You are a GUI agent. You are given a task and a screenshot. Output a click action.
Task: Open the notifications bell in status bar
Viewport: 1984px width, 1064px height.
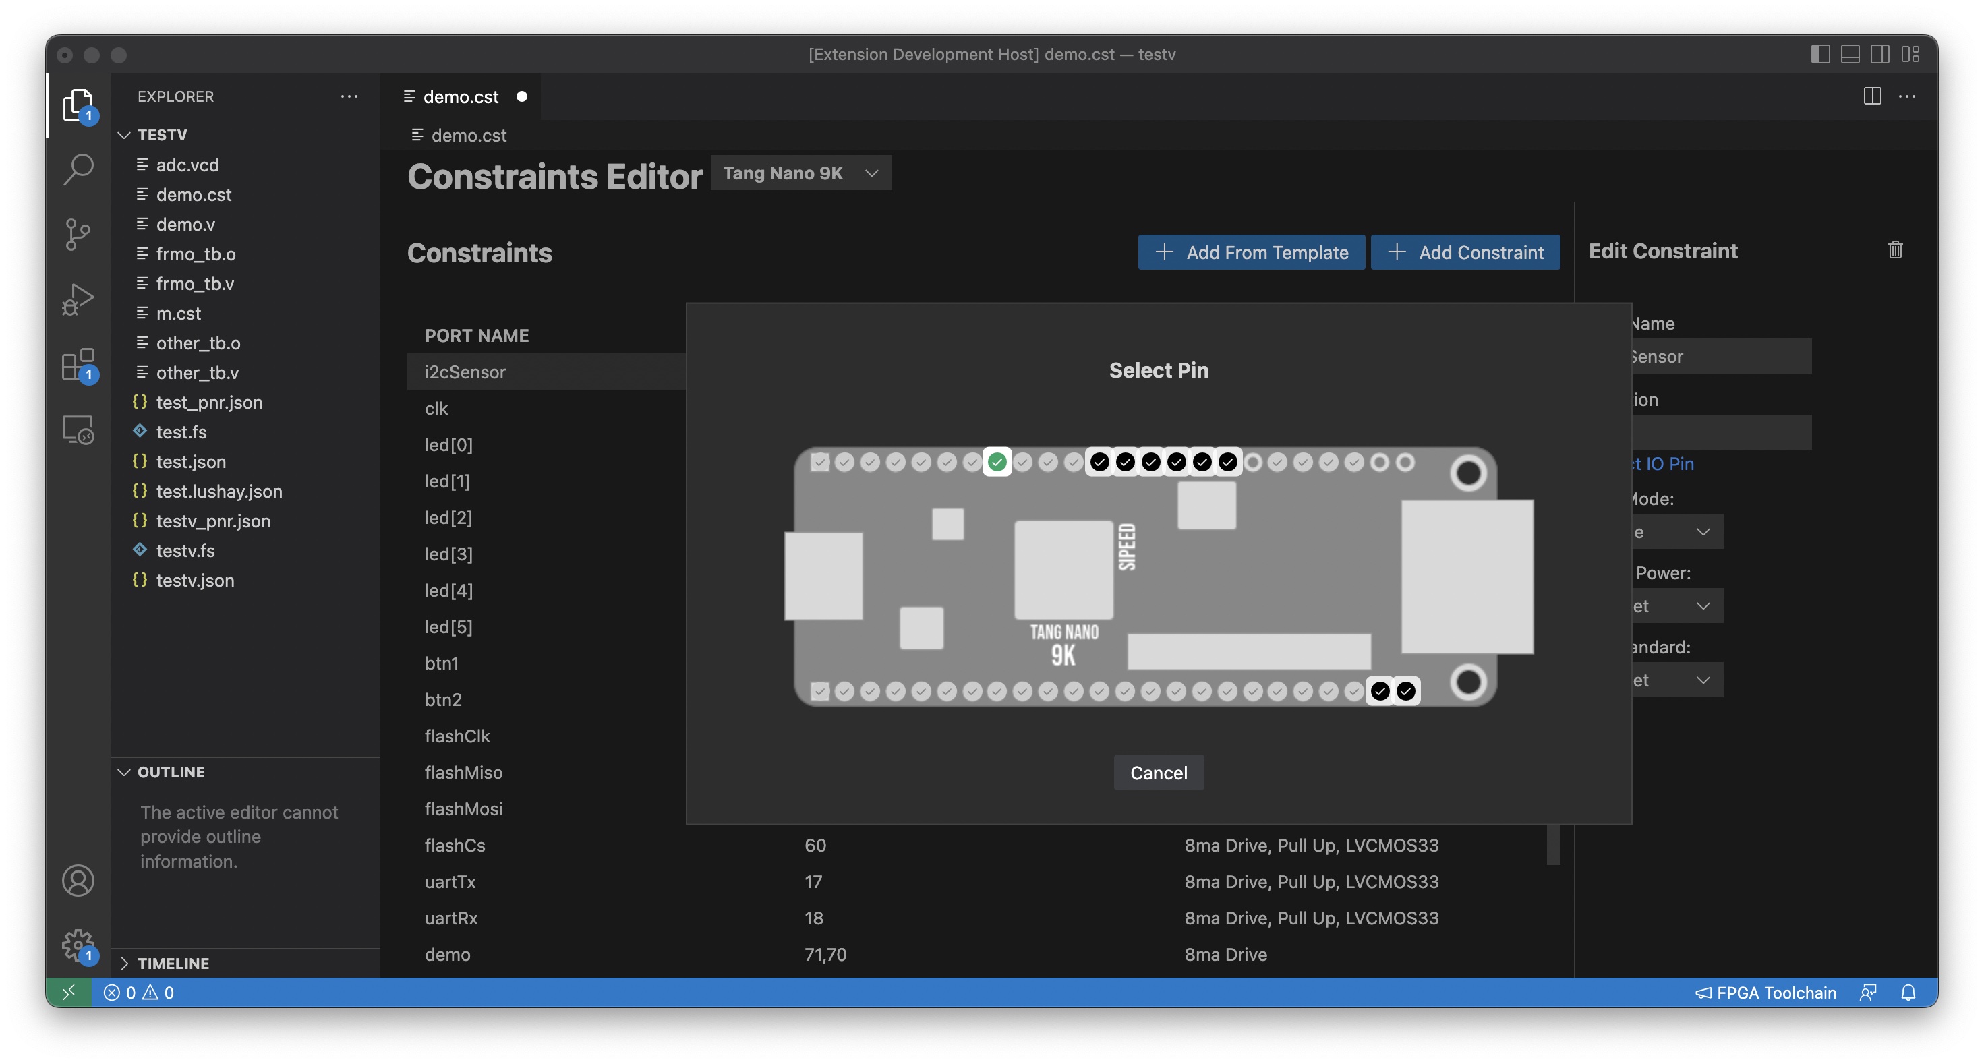(x=1908, y=993)
